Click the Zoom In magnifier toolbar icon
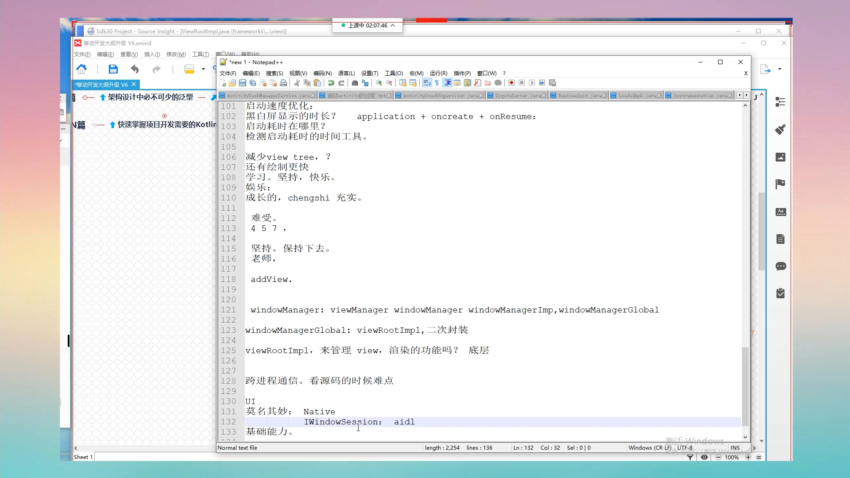Image resolution: width=850 pixels, height=478 pixels. pos(379,83)
